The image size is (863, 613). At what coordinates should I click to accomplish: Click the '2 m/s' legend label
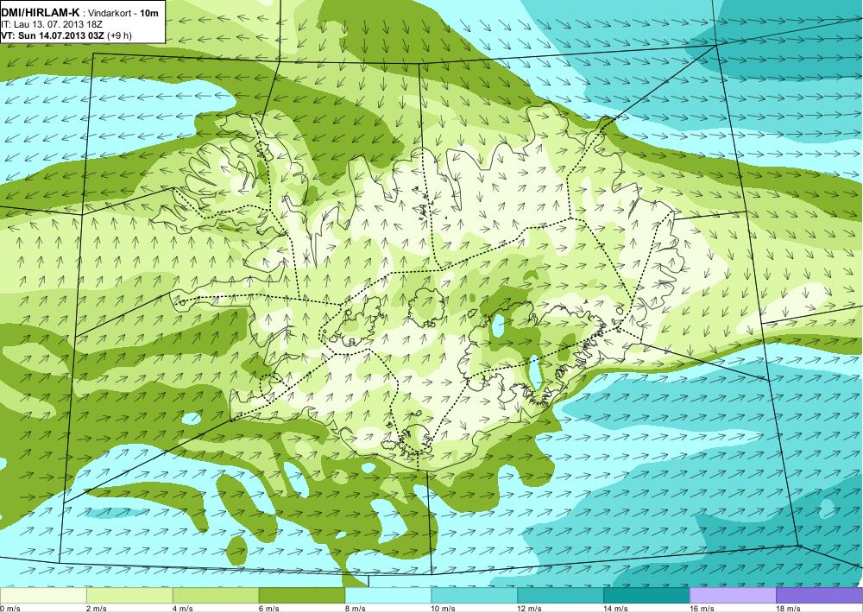click(97, 609)
